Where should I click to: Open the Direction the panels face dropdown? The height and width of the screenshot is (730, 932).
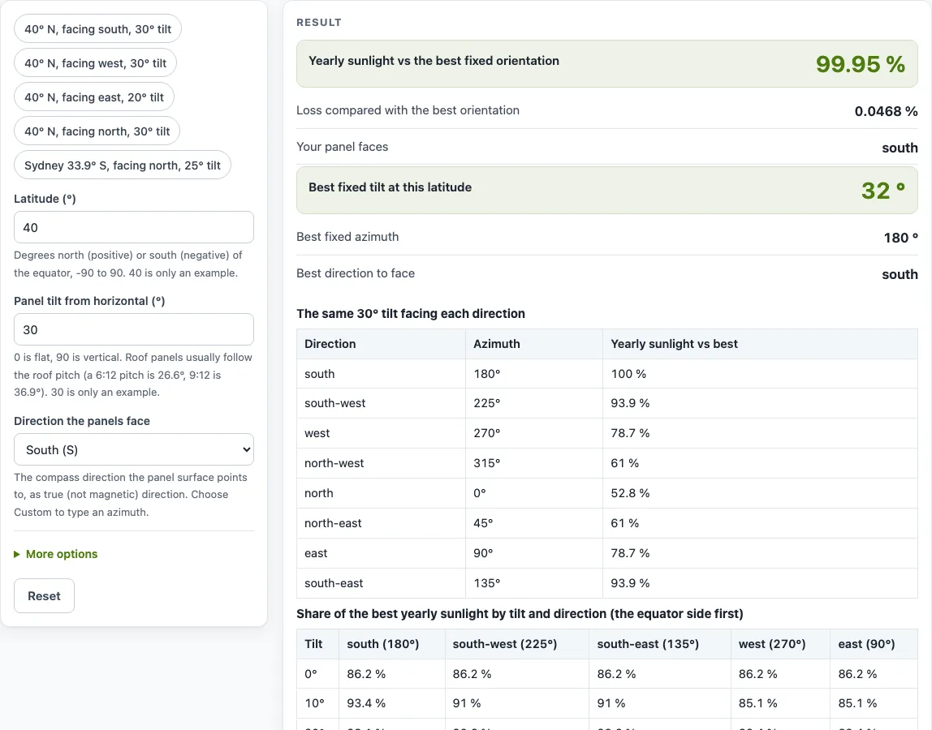click(134, 449)
